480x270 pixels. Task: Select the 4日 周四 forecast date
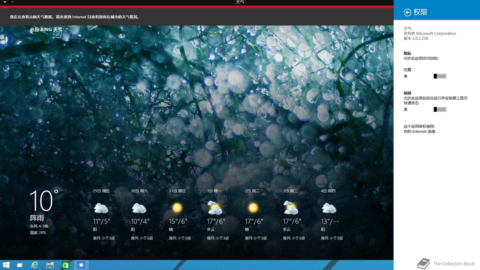click(x=328, y=191)
